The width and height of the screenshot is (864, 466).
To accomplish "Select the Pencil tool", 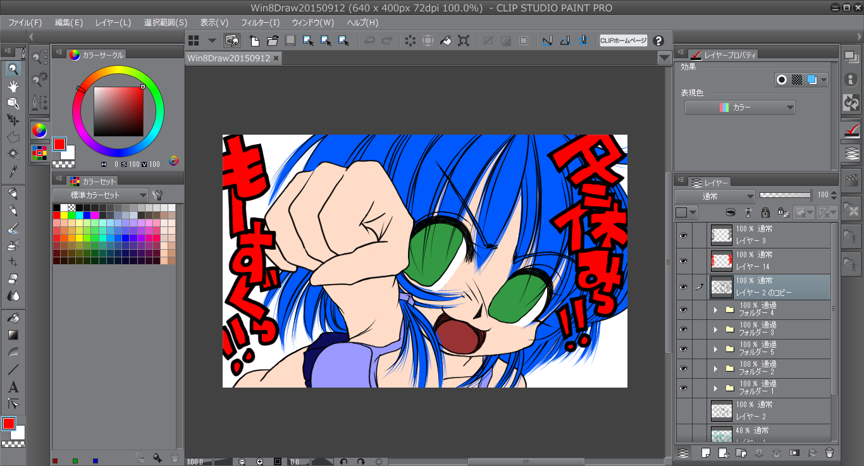I will point(13,210).
